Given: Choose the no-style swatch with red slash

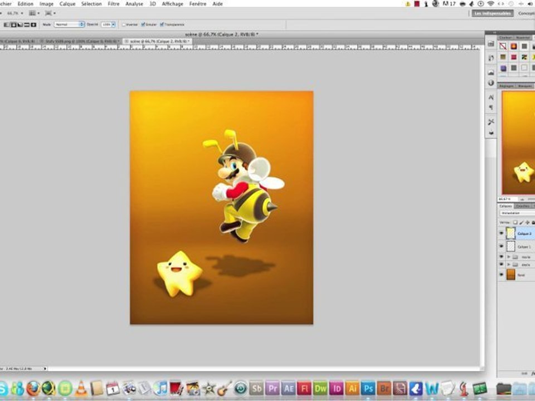Looking at the screenshot, I should 503,46.
